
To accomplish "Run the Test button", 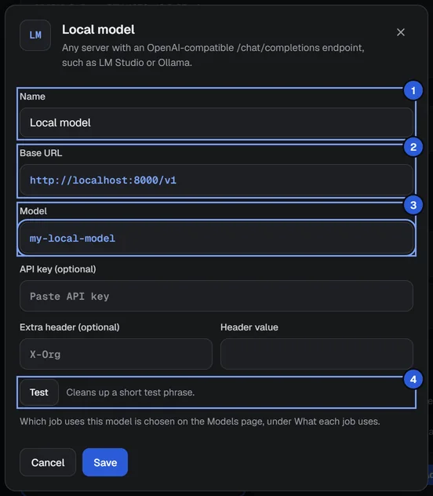I will point(39,392).
